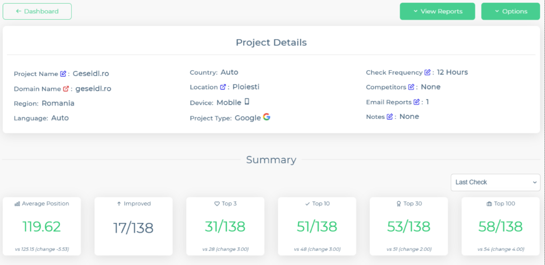Click the edit icon next to Location
Image resolution: width=545 pixels, height=265 pixels.
click(223, 87)
